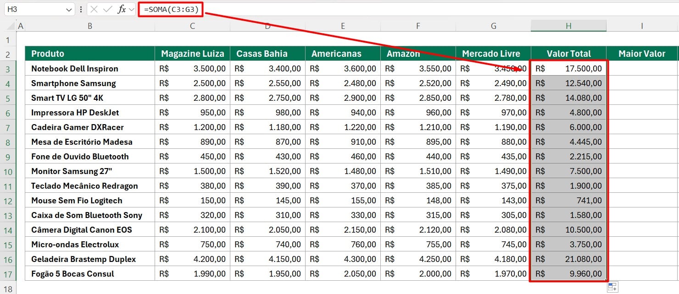This screenshot has height=294, width=679.
Task: Select column B header
Action: tap(90, 26)
